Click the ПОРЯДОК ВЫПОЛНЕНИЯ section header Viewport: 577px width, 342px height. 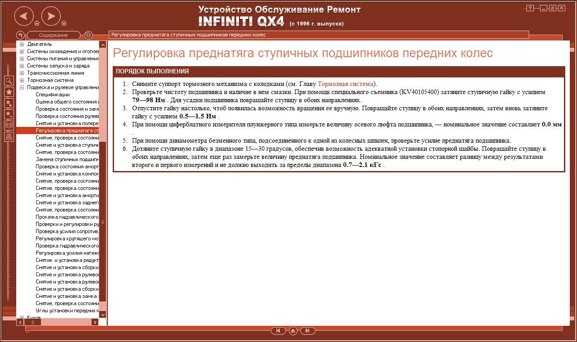point(339,72)
